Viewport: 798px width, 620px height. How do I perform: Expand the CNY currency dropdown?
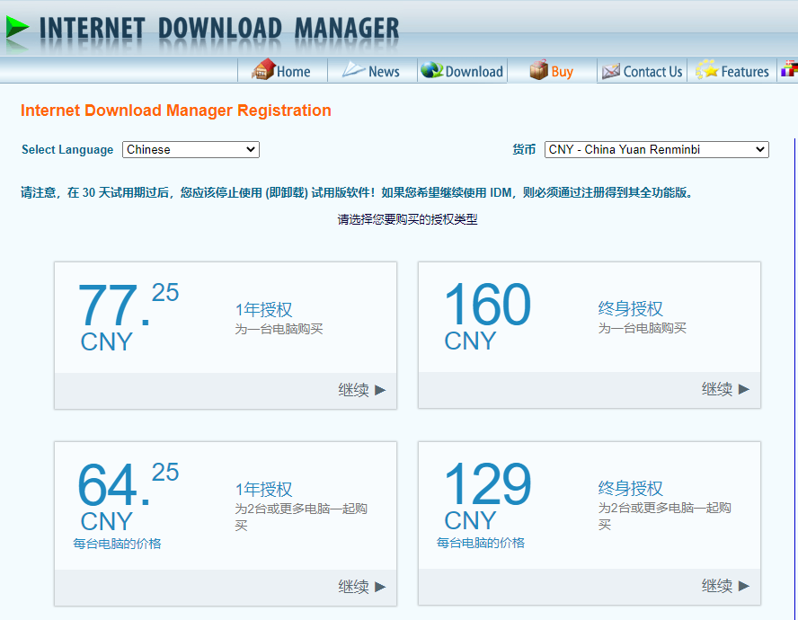[x=656, y=149]
